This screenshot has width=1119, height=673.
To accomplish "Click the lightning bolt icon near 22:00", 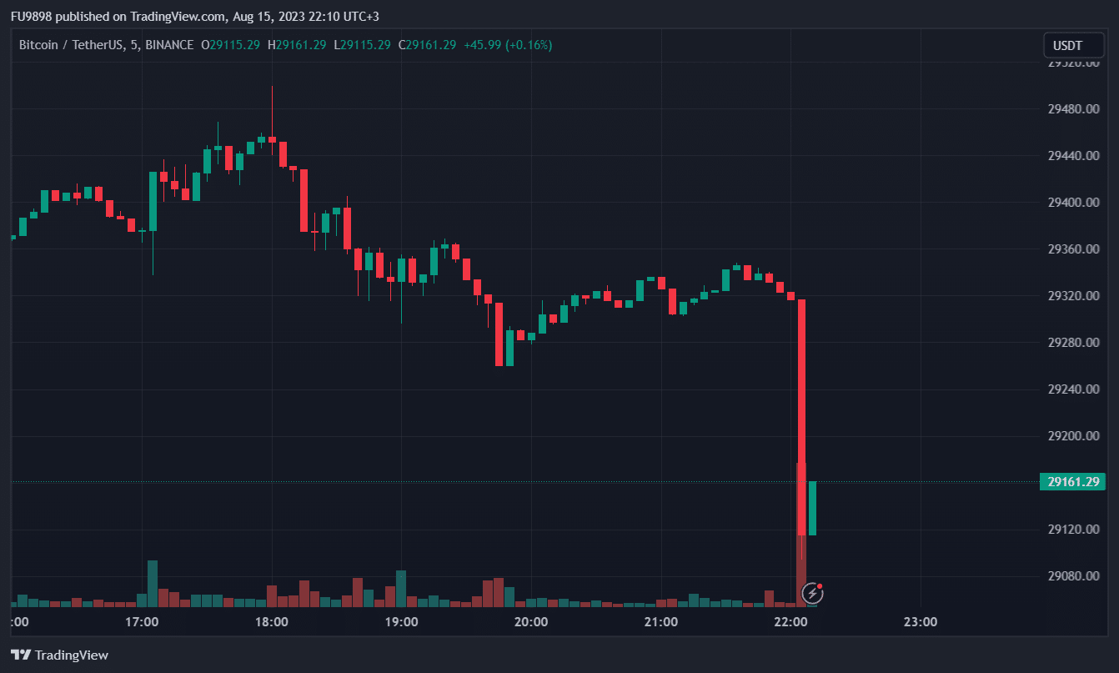I will point(812,593).
